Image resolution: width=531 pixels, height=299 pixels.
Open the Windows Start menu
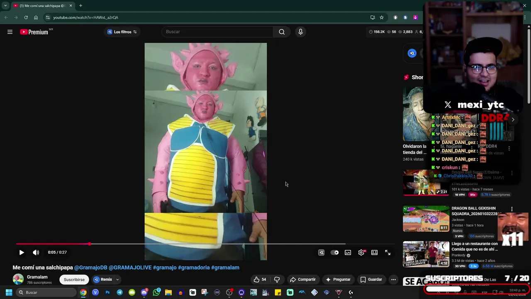tap(9, 292)
